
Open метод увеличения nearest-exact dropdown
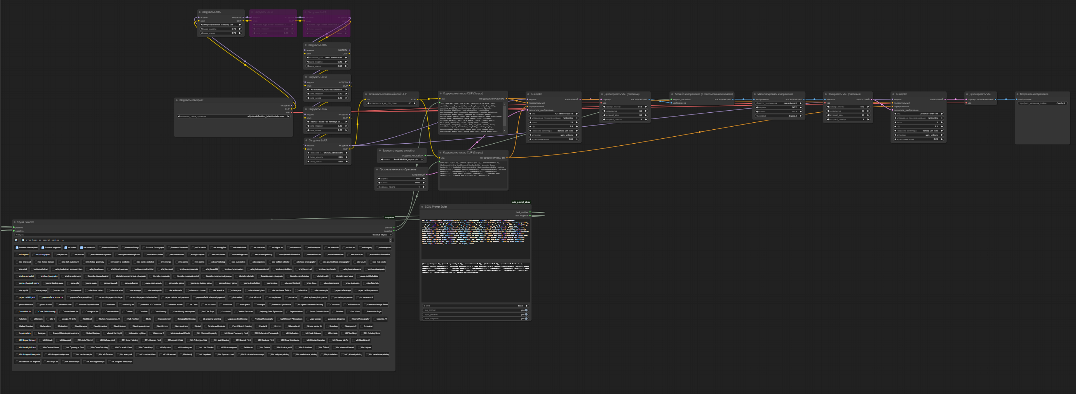coord(779,103)
